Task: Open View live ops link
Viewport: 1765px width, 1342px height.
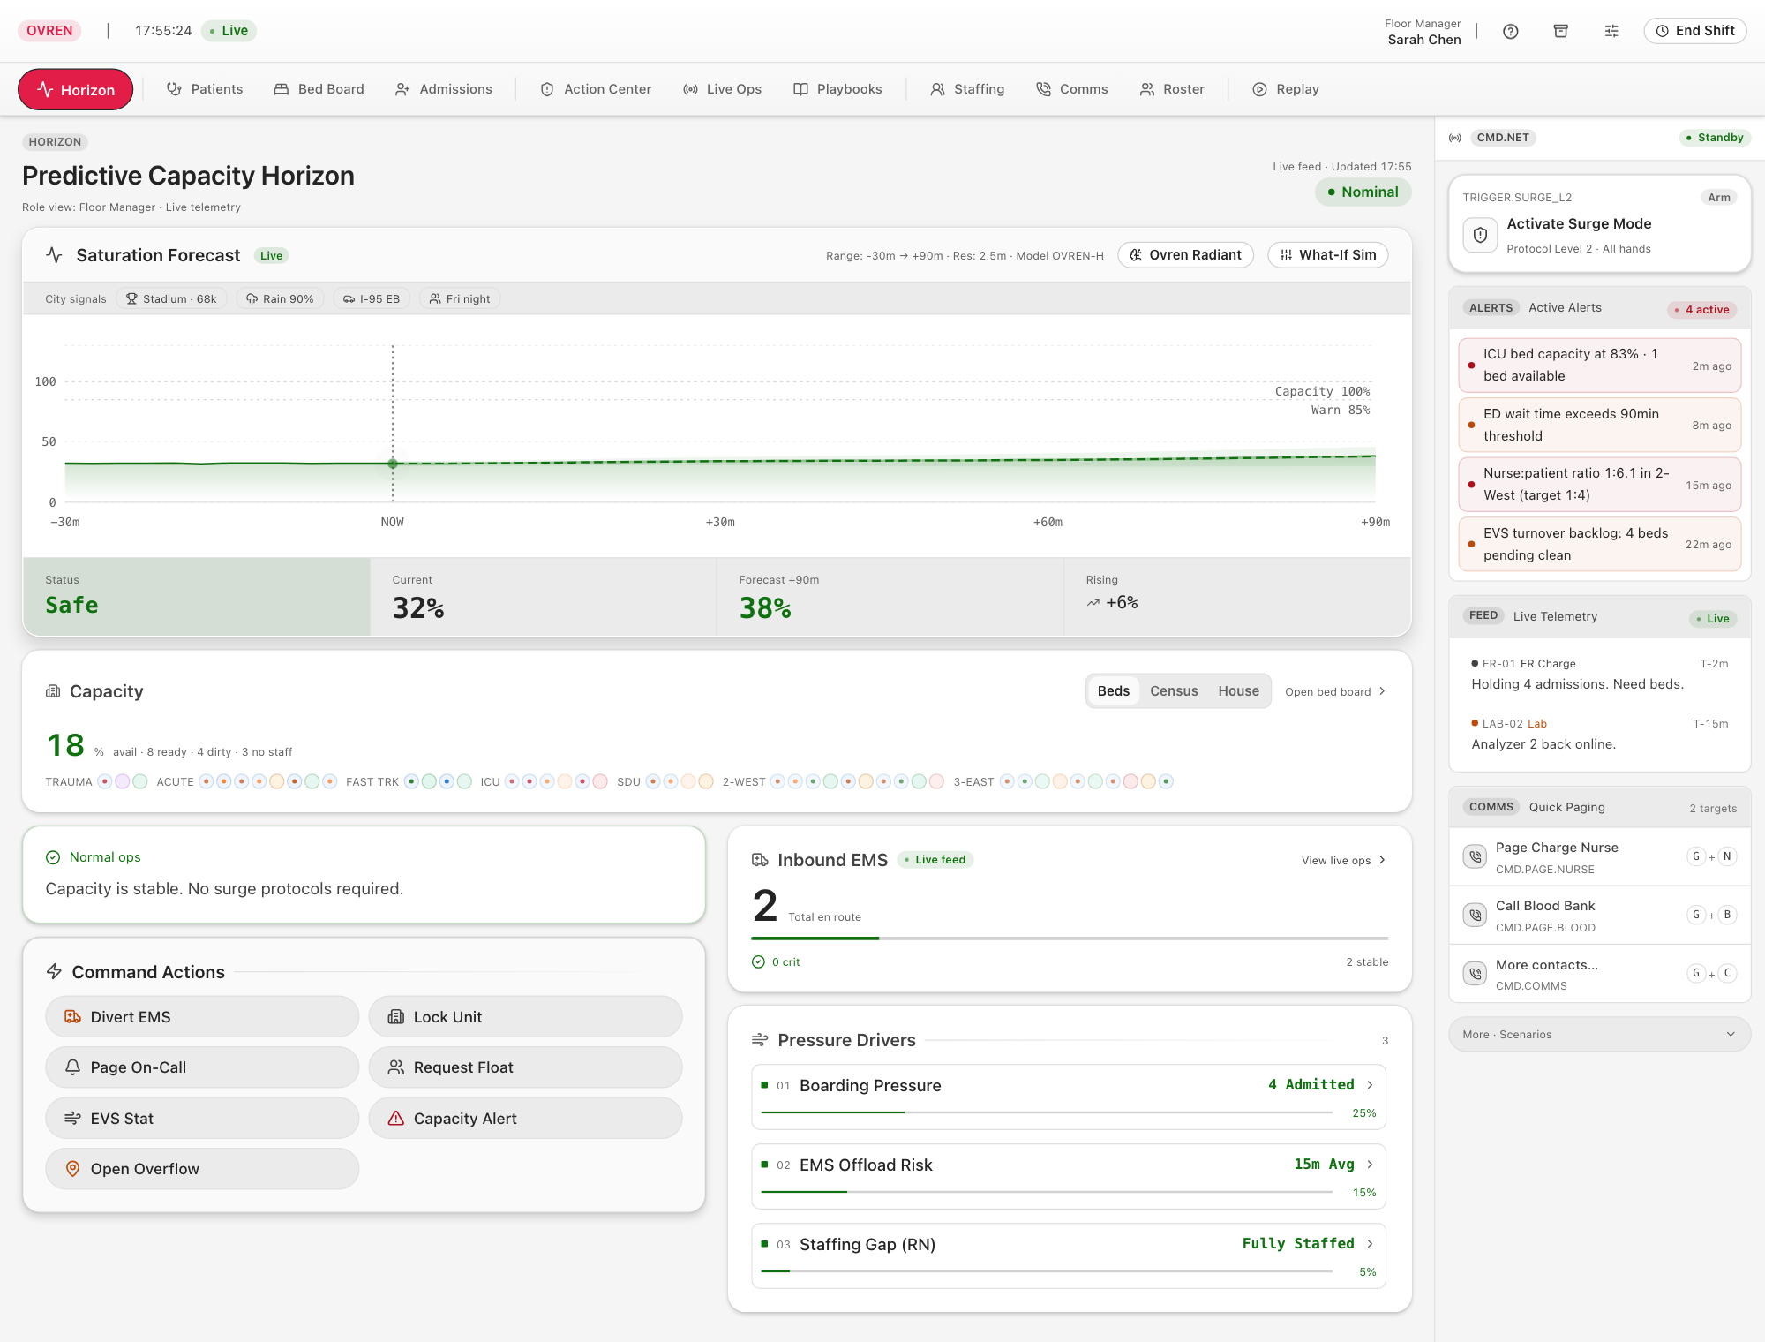Action: click(1343, 861)
